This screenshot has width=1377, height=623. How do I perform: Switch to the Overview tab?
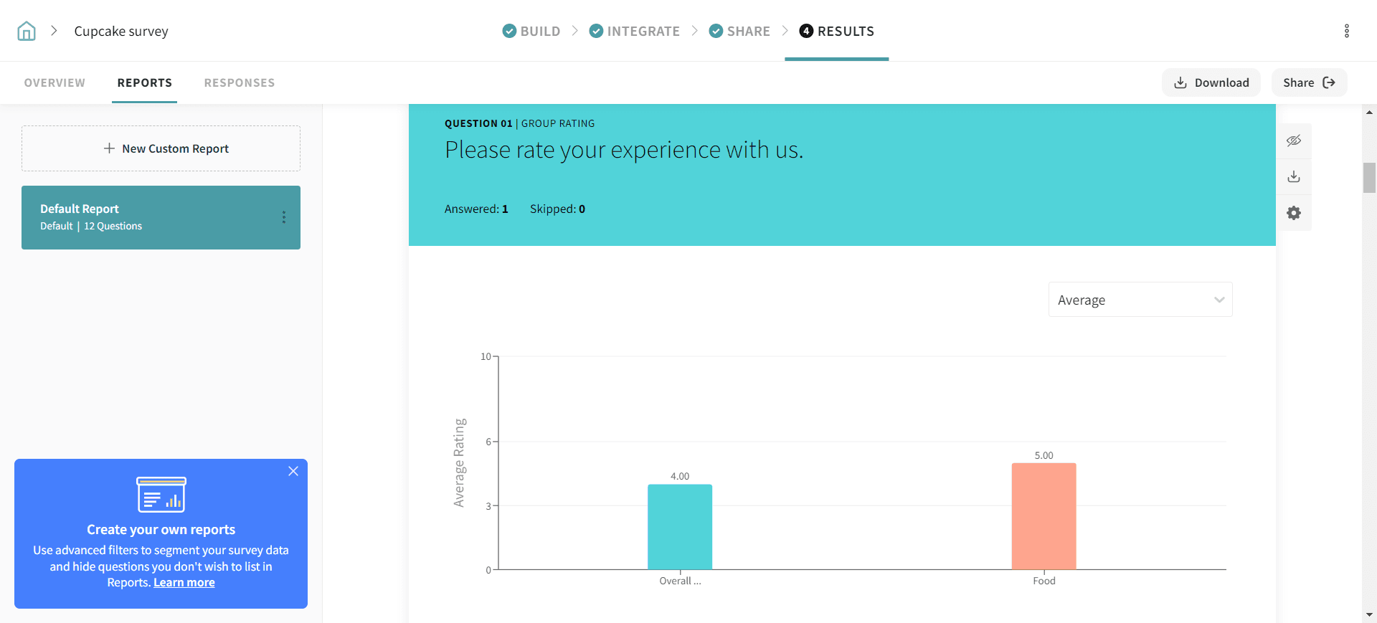(x=55, y=82)
